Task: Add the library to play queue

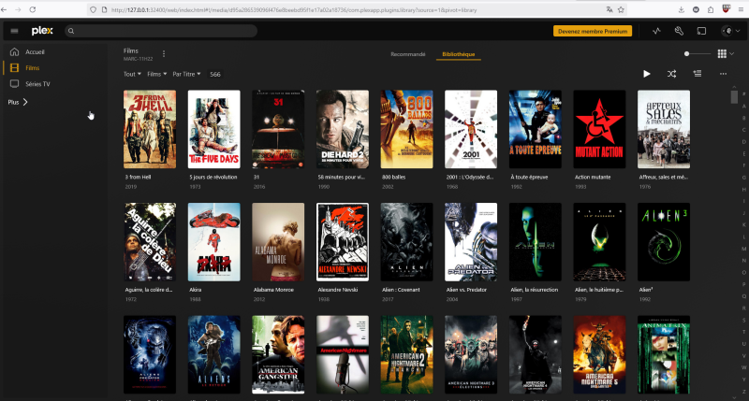Action: [698, 74]
